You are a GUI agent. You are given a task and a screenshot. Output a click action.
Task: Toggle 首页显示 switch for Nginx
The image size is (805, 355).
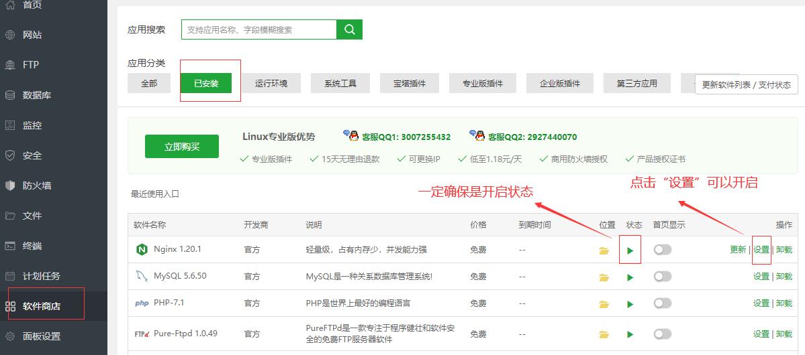pyautogui.click(x=663, y=250)
